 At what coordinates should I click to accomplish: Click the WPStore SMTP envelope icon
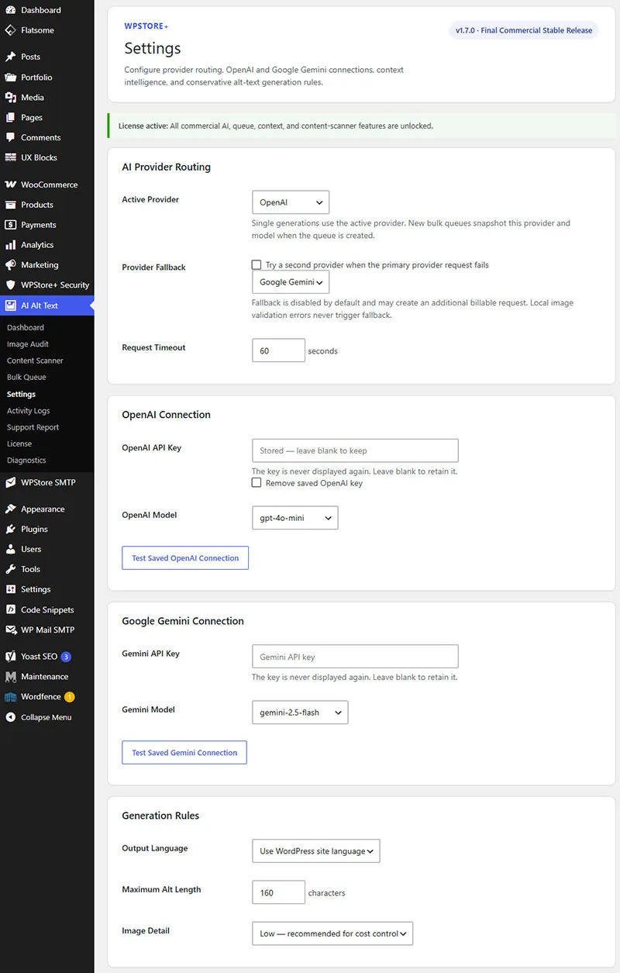click(10, 482)
